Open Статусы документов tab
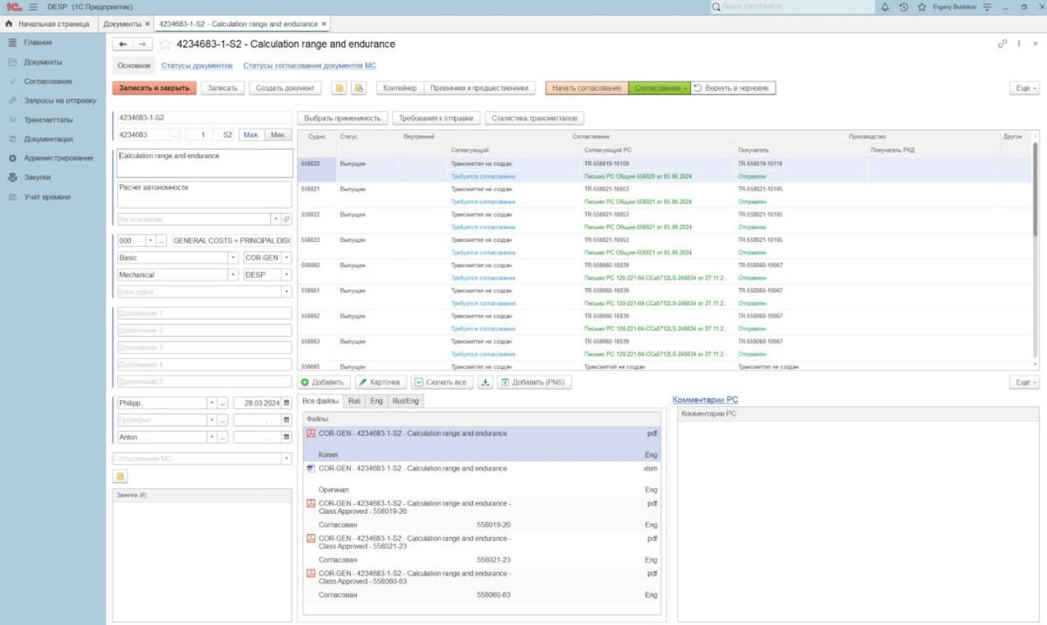The height and width of the screenshot is (625, 1047). pyautogui.click(x=196, y=66)
